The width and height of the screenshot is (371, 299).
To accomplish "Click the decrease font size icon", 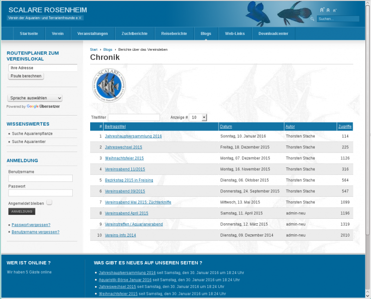I will pos(334,10).
